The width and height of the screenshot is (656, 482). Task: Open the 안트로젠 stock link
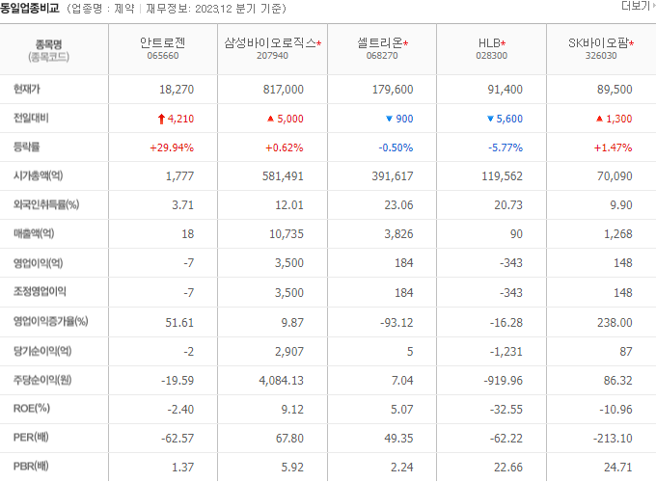162,42
